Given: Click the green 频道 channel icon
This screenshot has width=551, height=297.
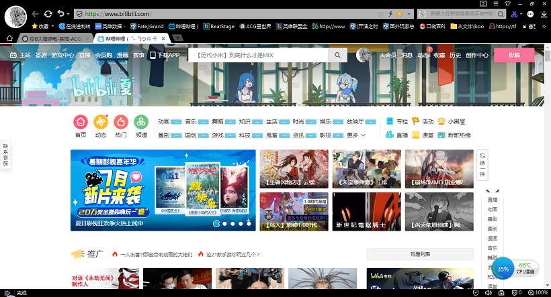Looking at the screenshot, I should click(x=141, y=121).
